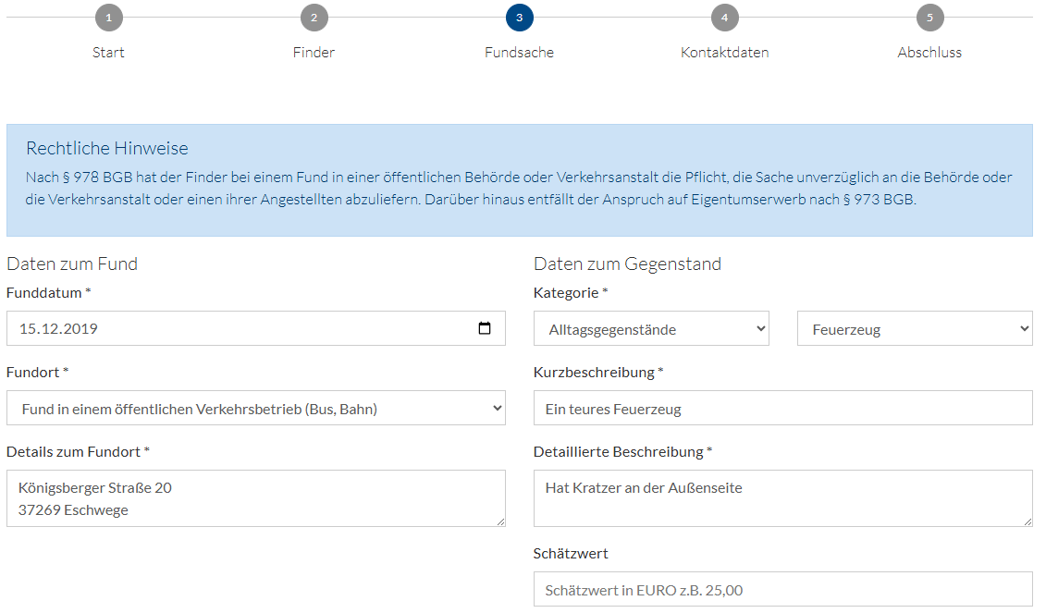
Task: Click the Funddatum date field
Action: coord(240,328)
